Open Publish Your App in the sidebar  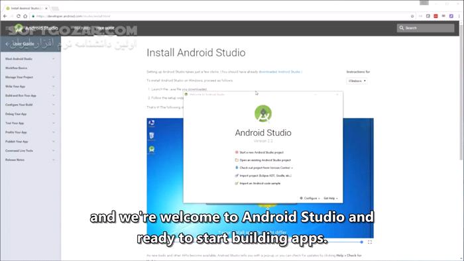(x=17, y=142)
